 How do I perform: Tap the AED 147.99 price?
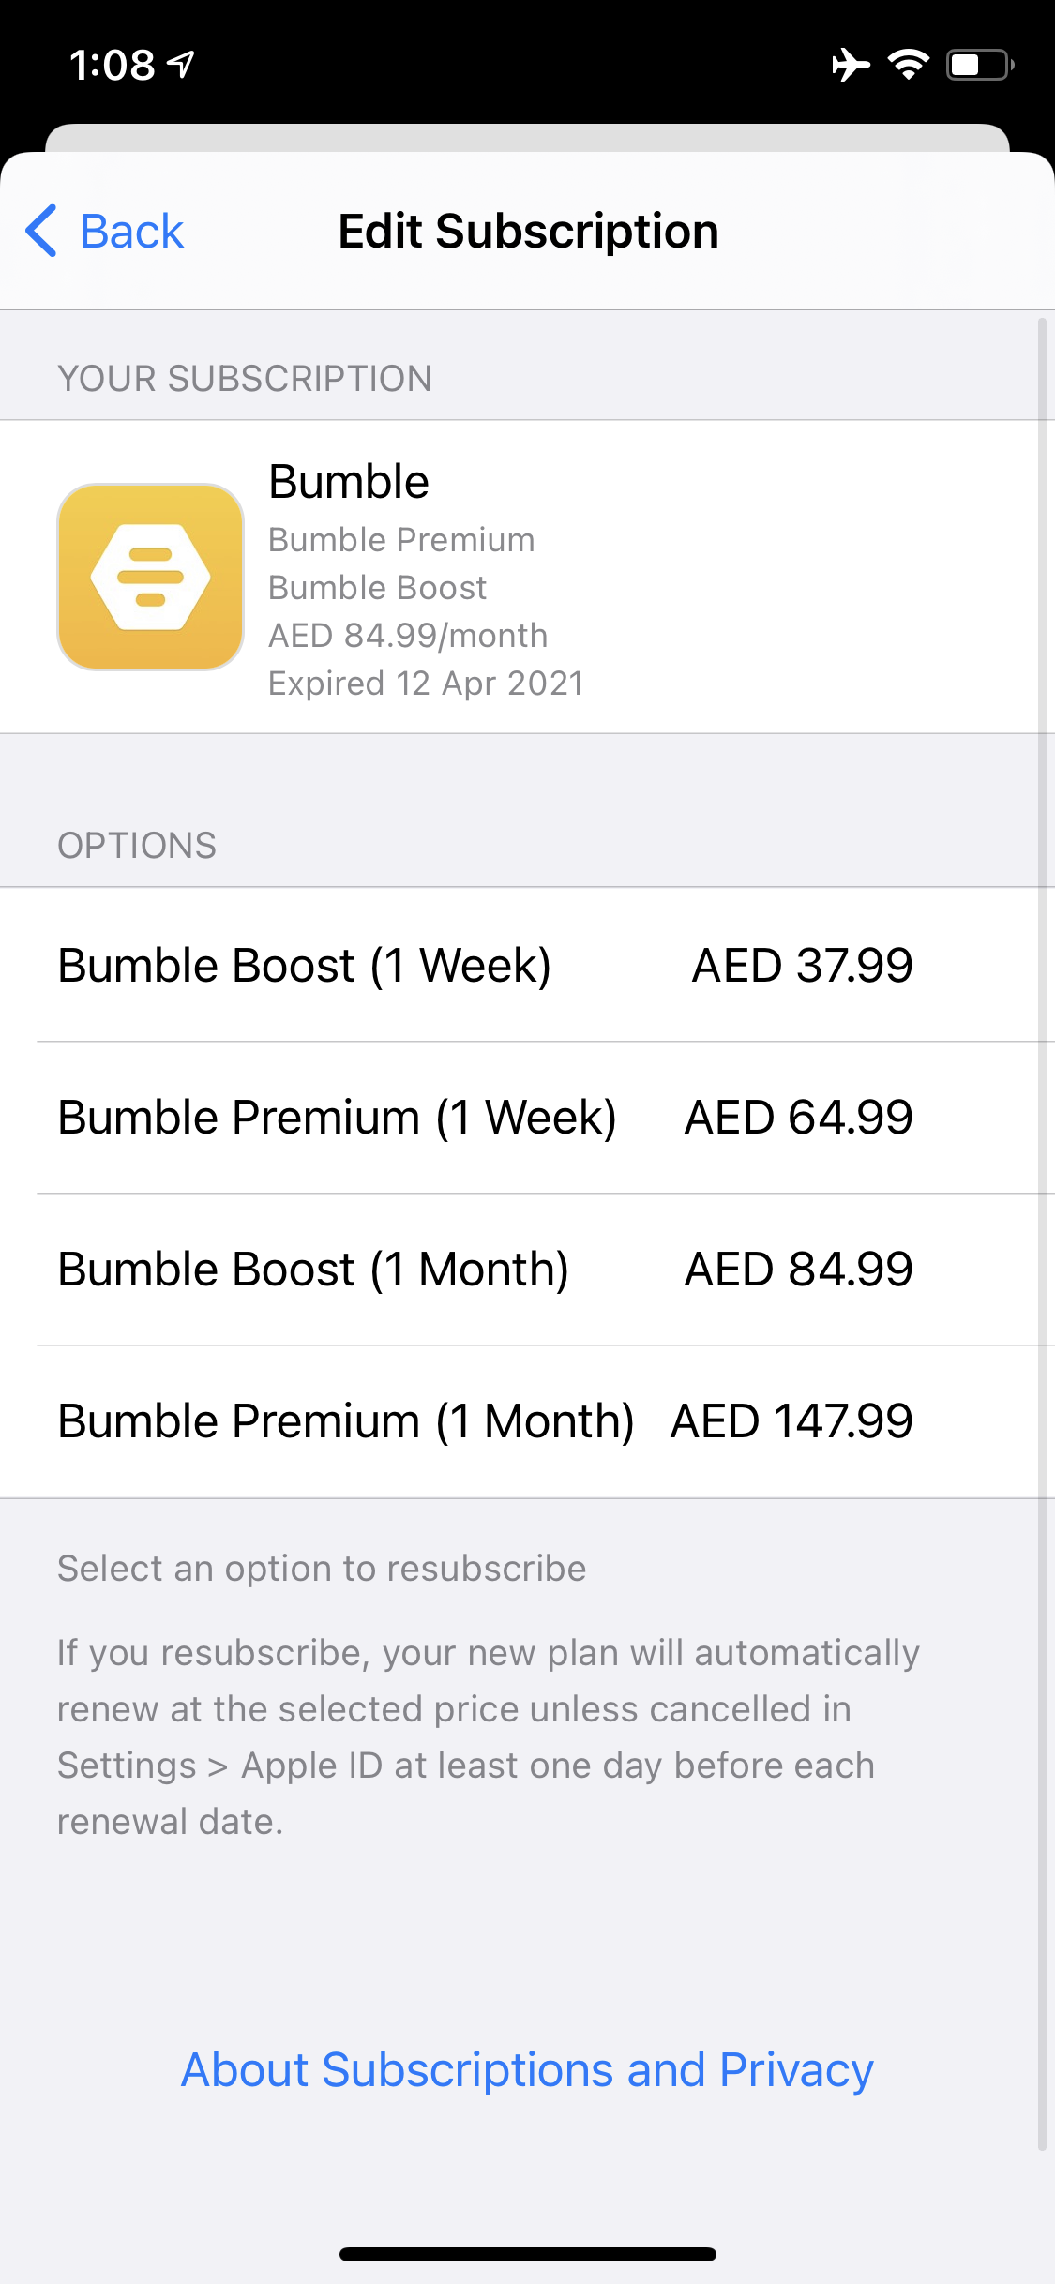(791, 1420)
